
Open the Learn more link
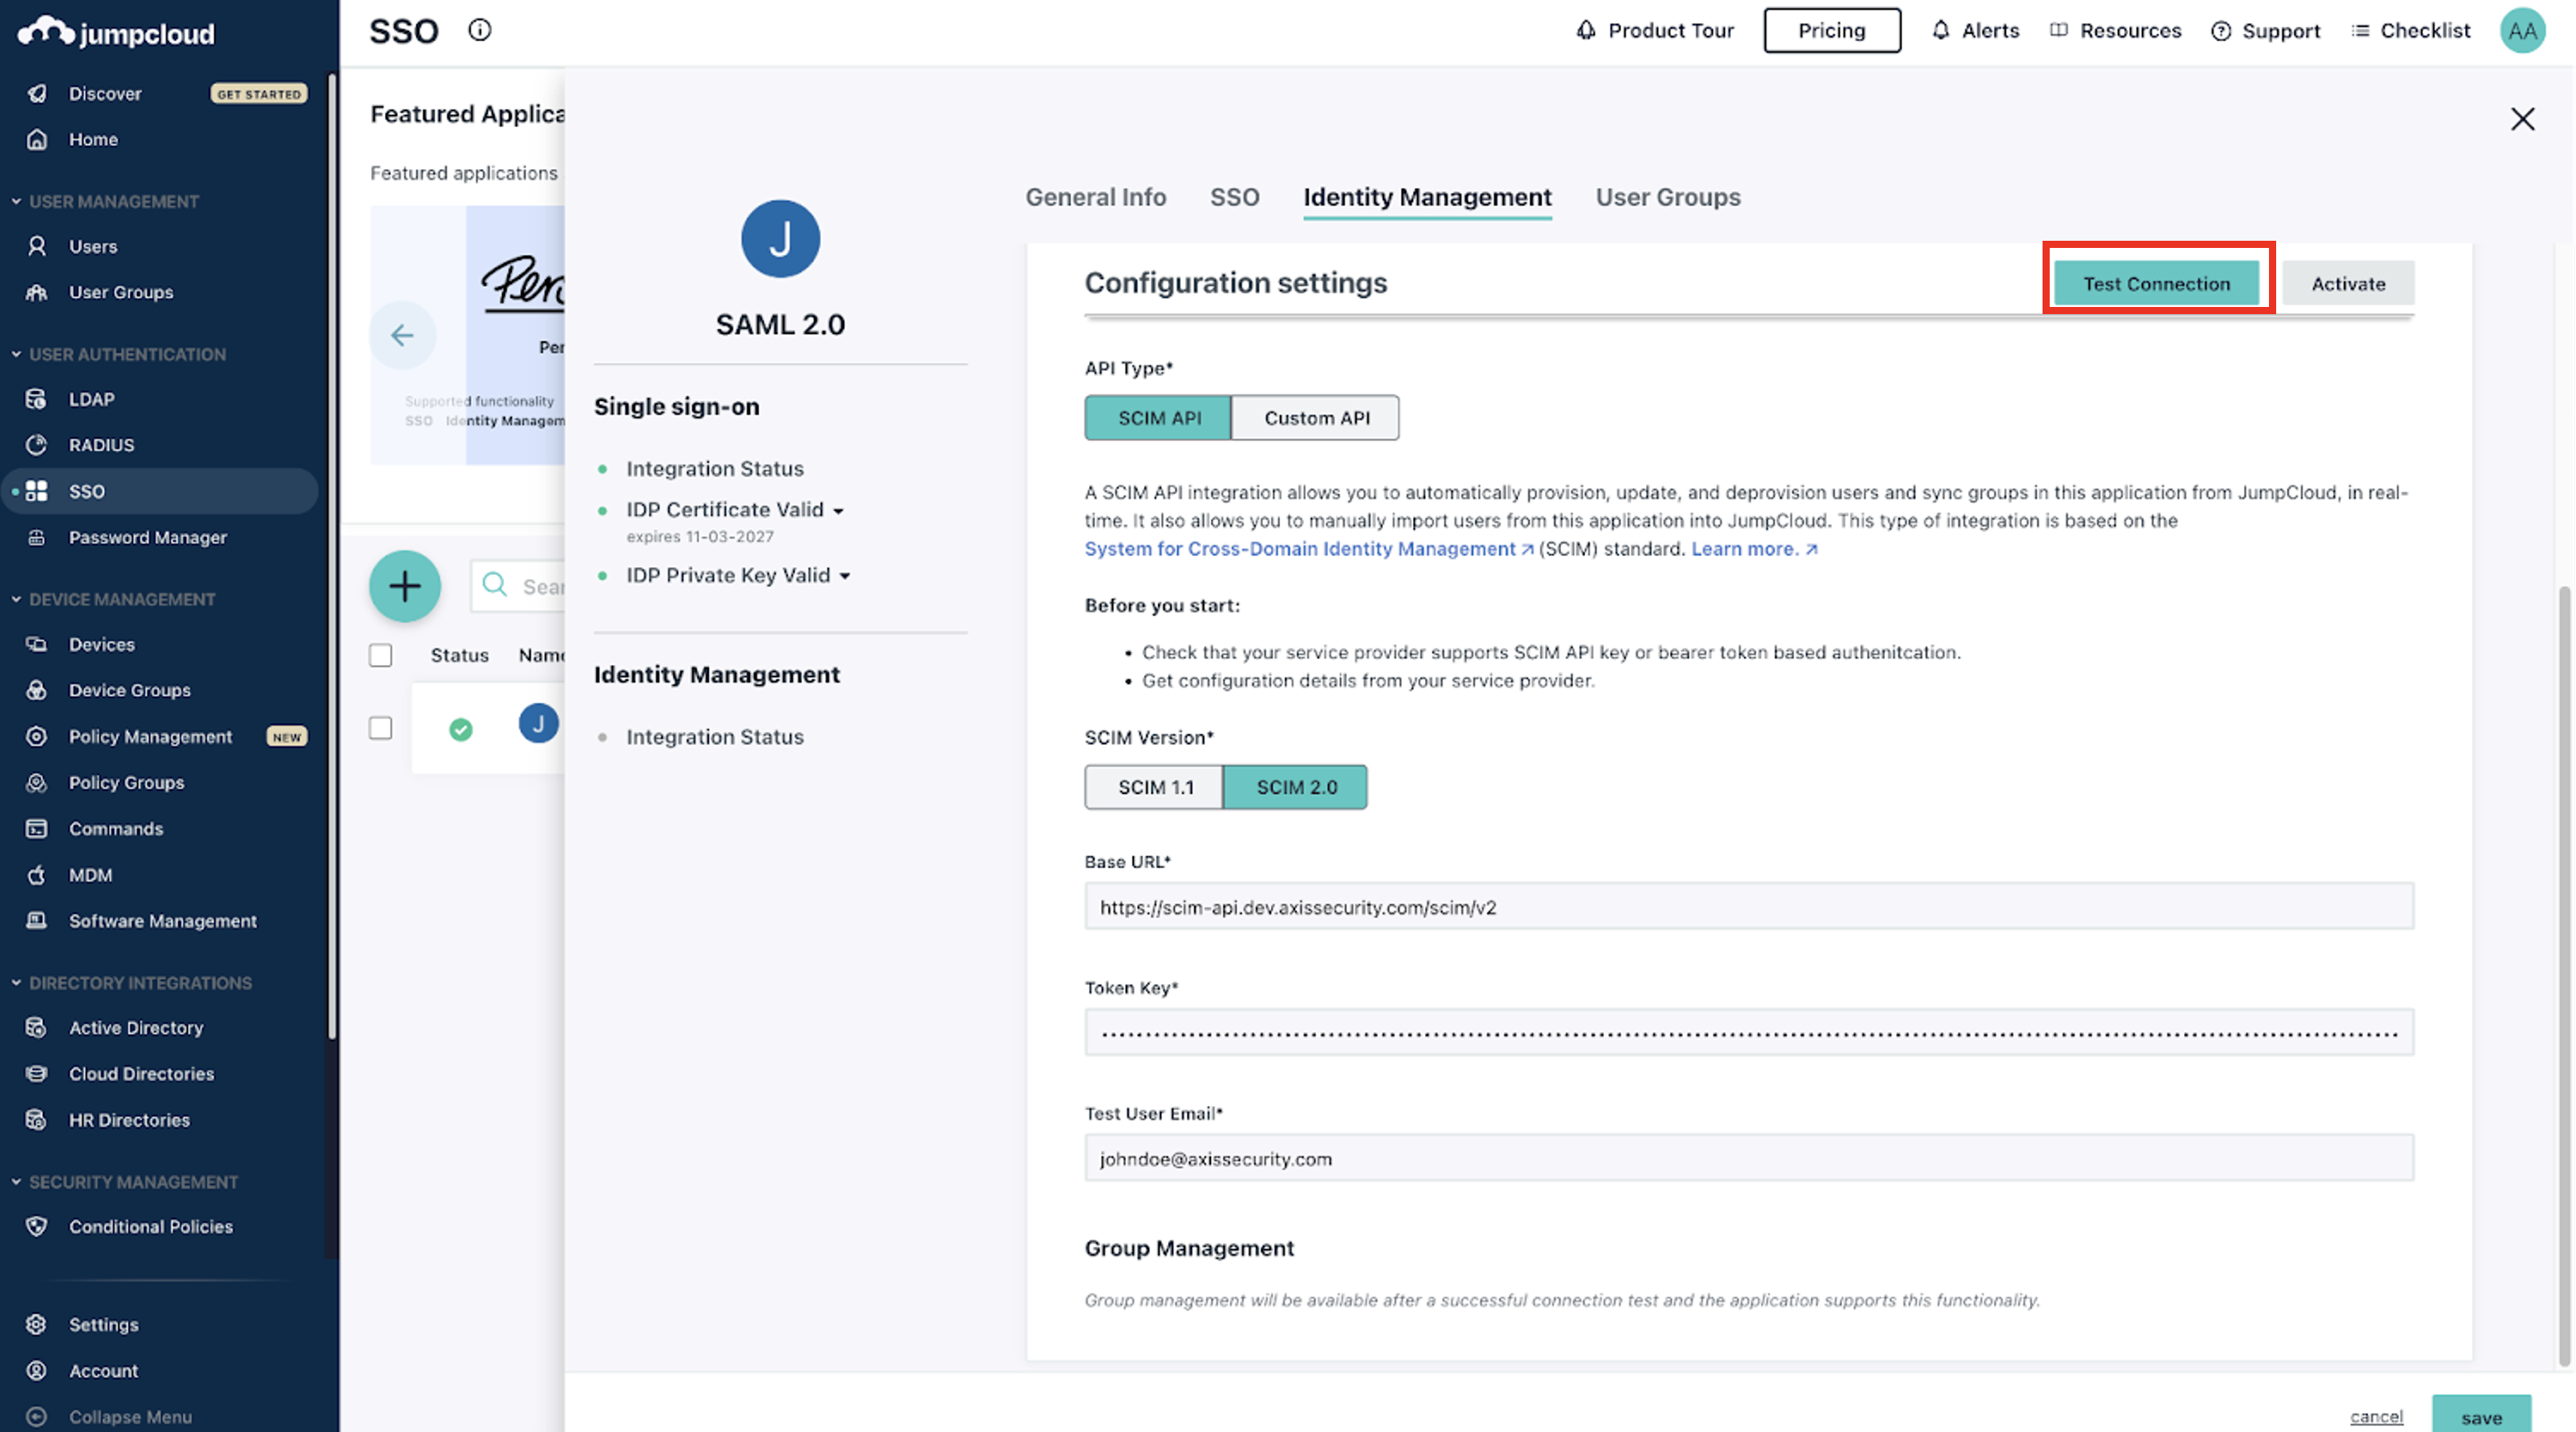[1754, 549]
